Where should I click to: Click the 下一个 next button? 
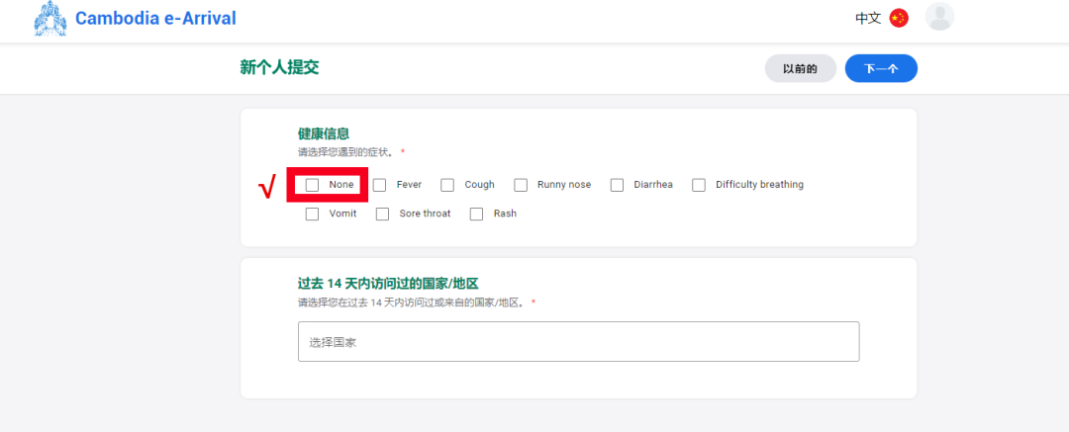tap(881, 68)
